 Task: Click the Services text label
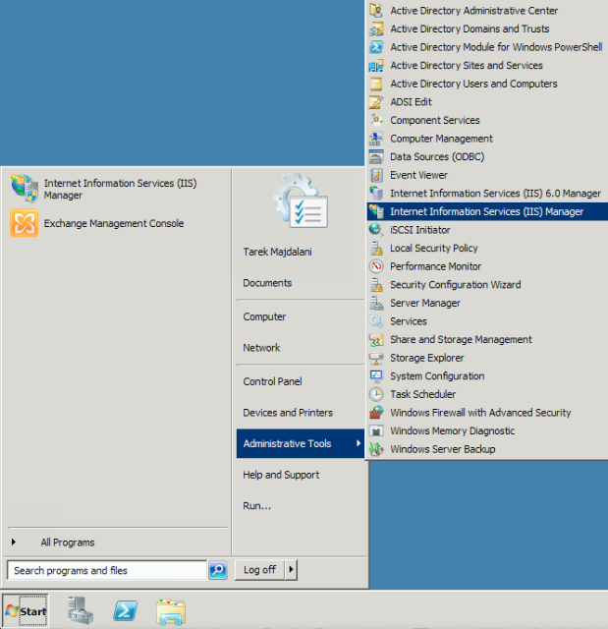(409, 321)
